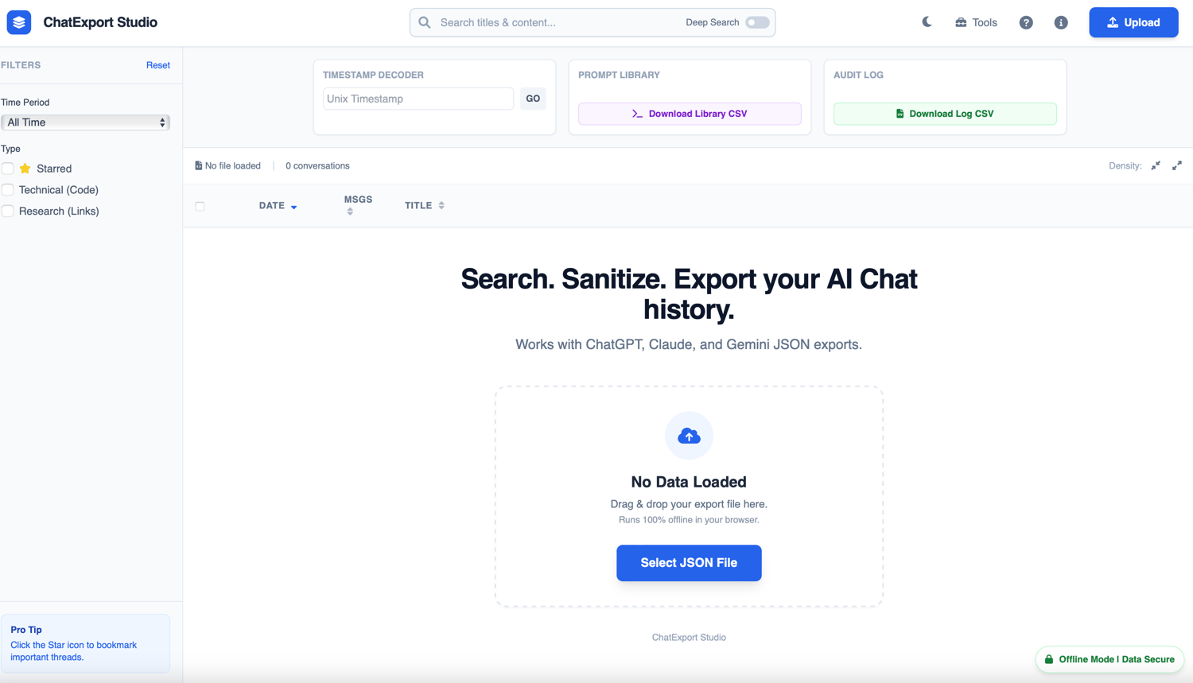Open the help question mark icon
Image resolution: width=1193 pixels, height=683 pixels.
[1026, 22]
